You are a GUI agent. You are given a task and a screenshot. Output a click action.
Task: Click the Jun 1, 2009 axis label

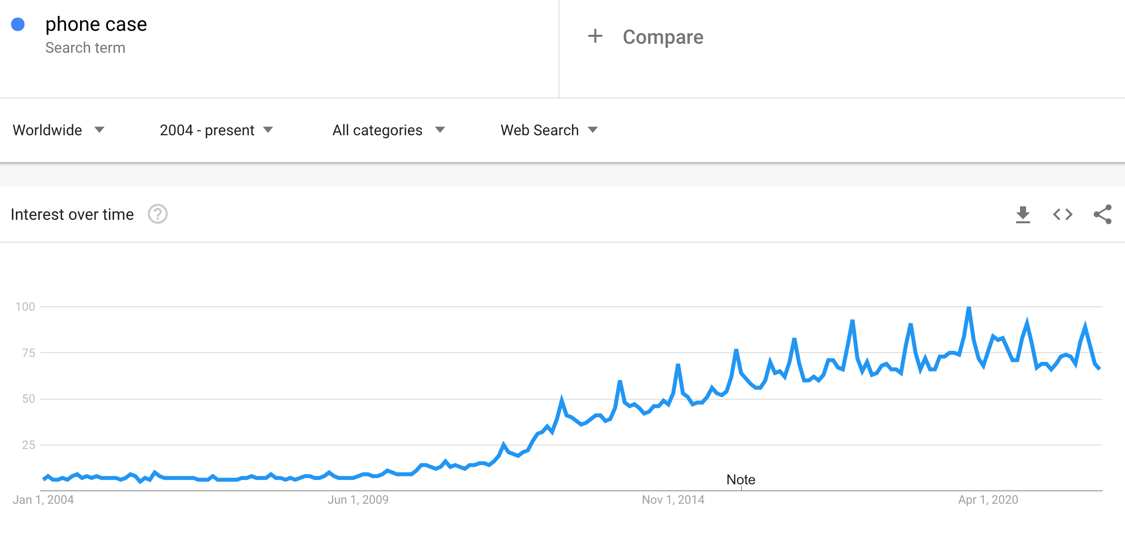point(358,500)
